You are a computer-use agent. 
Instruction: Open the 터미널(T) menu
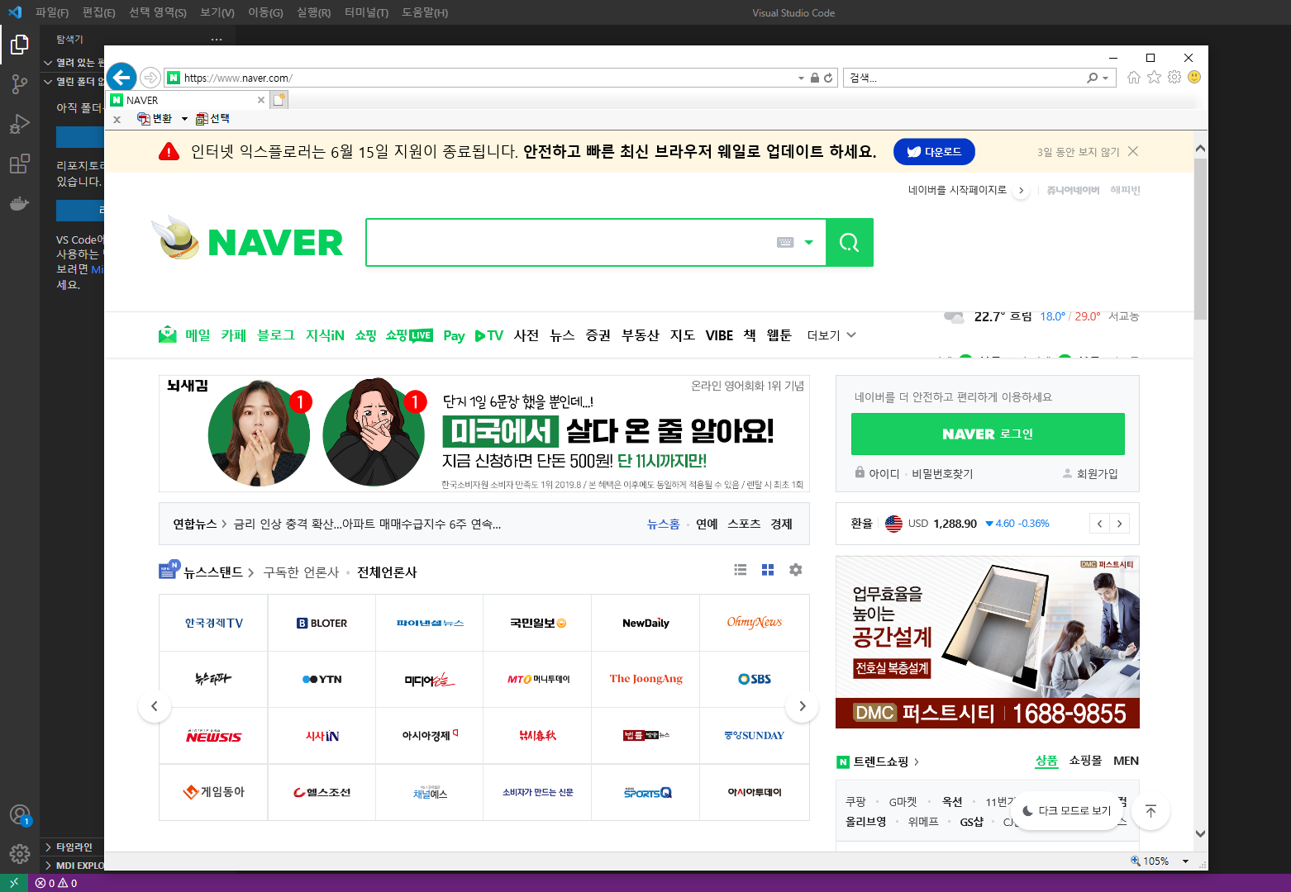(x=366, y=12)
